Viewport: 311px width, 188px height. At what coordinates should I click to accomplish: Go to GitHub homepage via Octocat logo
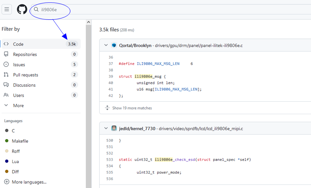click(x=22, y=9)
